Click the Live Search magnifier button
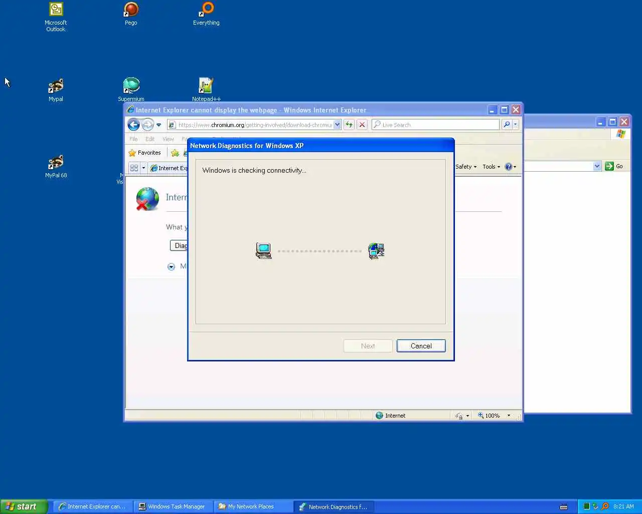The height and width of the screenshot is (514, 642). [x=507, y=124]
